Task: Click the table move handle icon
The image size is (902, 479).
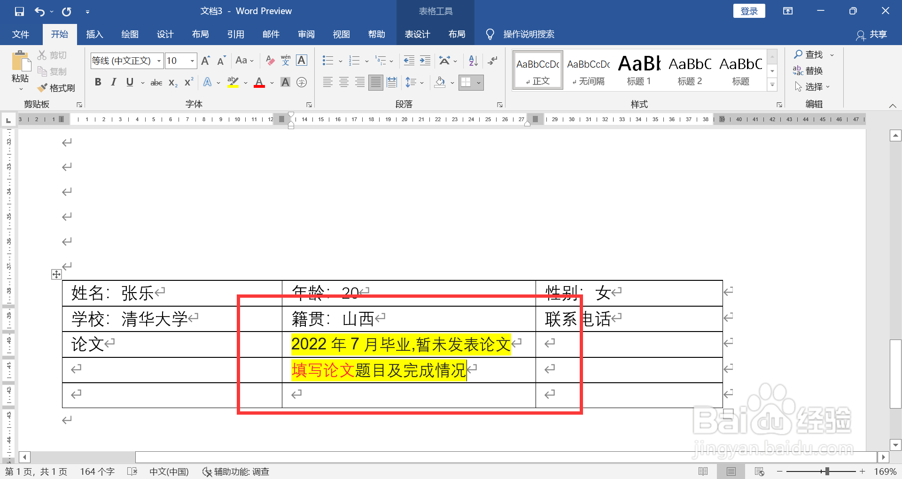Action: (x=56, y=274)
